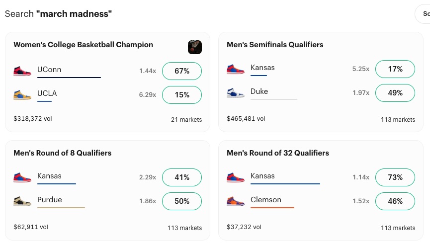This screenshot has width=430, height=245.
Task: Click Duke's white and blue sneaker icon
Action: (x=236, y=93)
